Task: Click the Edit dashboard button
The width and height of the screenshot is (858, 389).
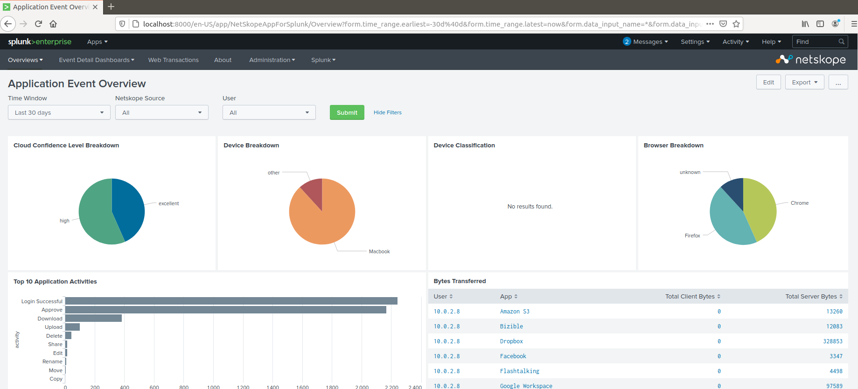Action: point(768,82)
